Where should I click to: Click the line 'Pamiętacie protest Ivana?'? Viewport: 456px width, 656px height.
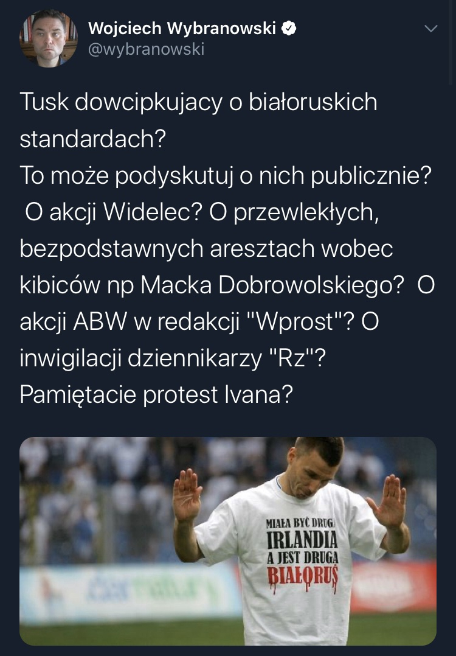[156, 394]
